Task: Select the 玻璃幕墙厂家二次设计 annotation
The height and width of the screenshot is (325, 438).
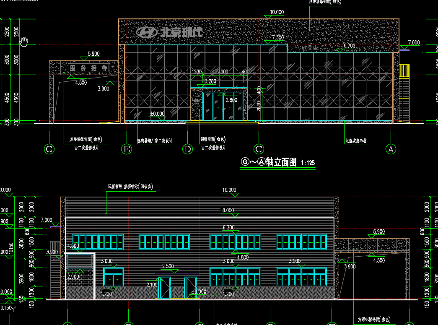Action: coord(155,141)
